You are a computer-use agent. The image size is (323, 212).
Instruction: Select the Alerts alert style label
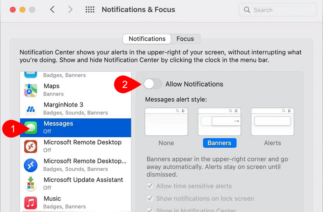(x=272, y=143)
